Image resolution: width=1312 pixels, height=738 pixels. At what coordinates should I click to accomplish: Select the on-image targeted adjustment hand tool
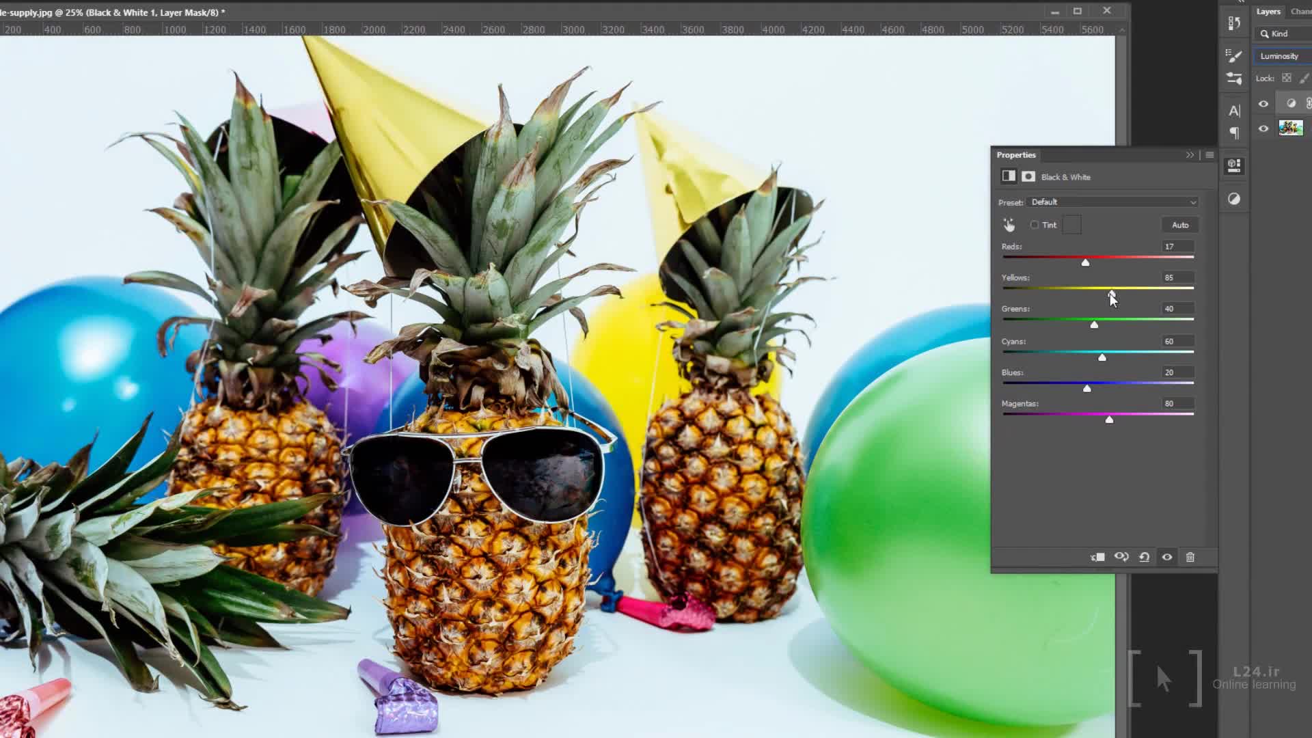click(x=1009, y=225)
